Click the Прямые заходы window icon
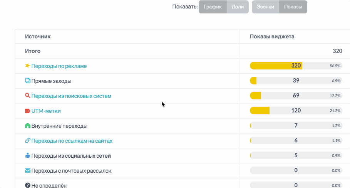This screenshot has width=350, height=188. 27,81
